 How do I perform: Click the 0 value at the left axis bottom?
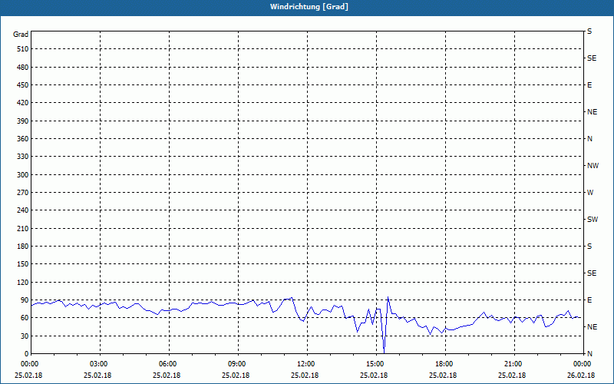[27, 354]
